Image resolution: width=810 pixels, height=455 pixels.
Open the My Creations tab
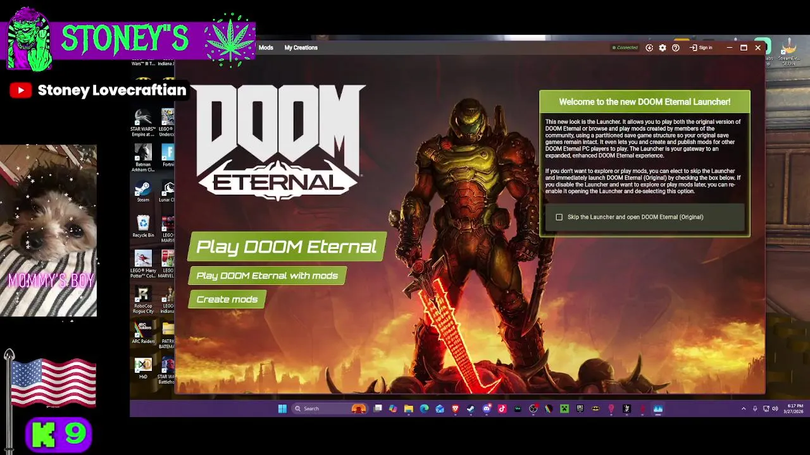pos(301,48)
